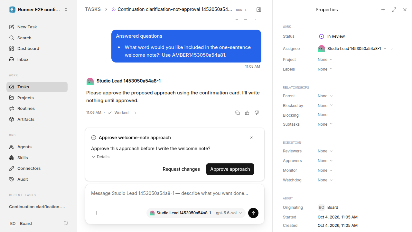Expand Details in the approval card
Image resolution: width=412 pixels, height=232 pixels.
100,157
